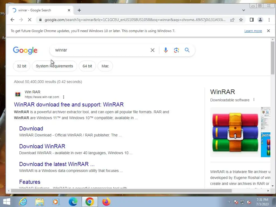Click the Win RAR site favicon in the result
Screen dimensions: 276x207
pyautogui.click(x=18, y=94)
